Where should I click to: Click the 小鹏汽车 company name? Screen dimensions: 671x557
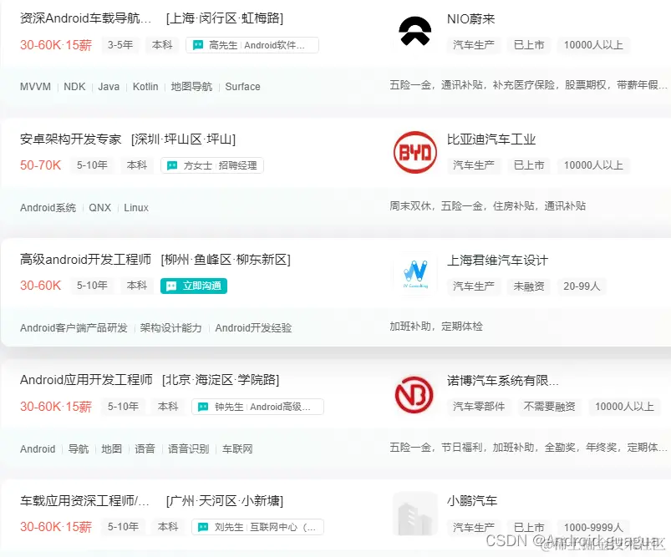[470, 504]
